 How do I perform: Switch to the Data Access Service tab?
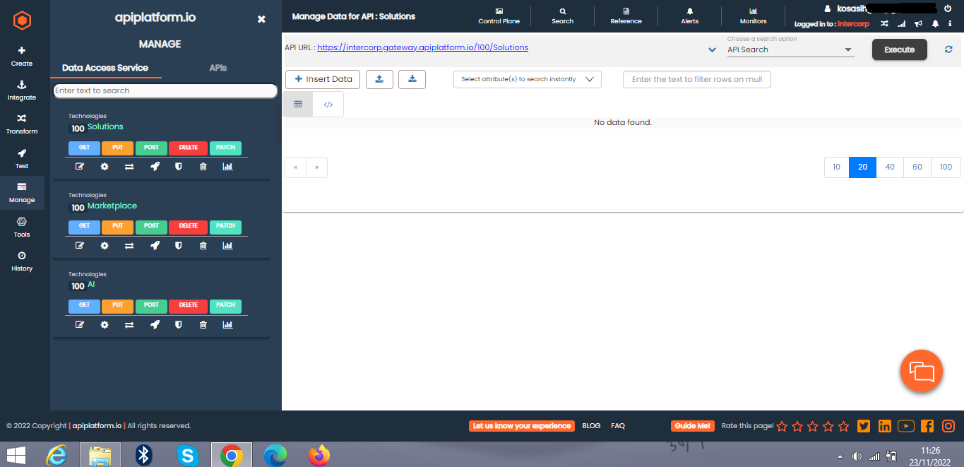point(105,68)
